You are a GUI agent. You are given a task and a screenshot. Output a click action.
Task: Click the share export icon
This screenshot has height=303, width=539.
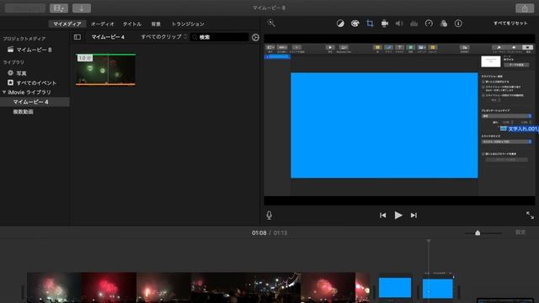click(525, 8)
